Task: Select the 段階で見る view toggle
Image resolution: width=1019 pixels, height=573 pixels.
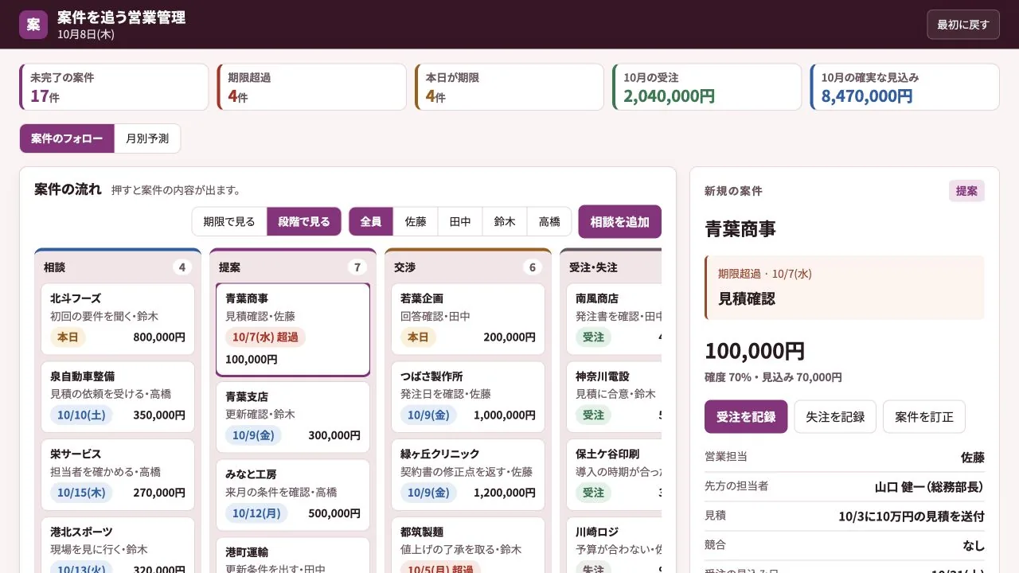Action: (x=304, y=222)
